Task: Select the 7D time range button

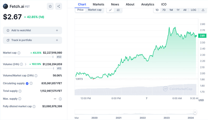Action: (x=164, y=10)
